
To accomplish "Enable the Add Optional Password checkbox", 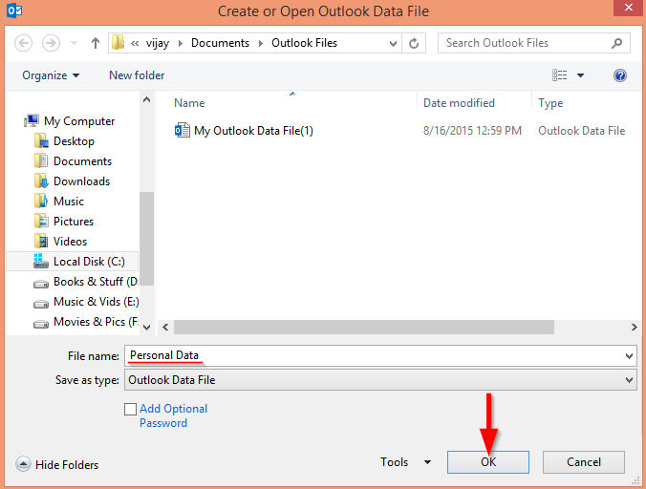I will pyautogui.click(x=130, y=409).
